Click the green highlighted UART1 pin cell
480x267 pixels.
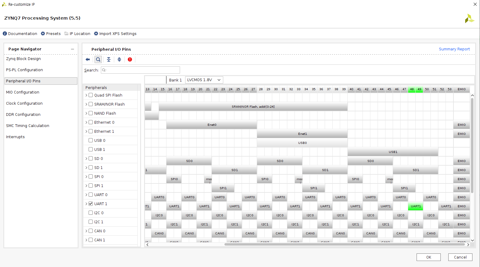(416, 206)
